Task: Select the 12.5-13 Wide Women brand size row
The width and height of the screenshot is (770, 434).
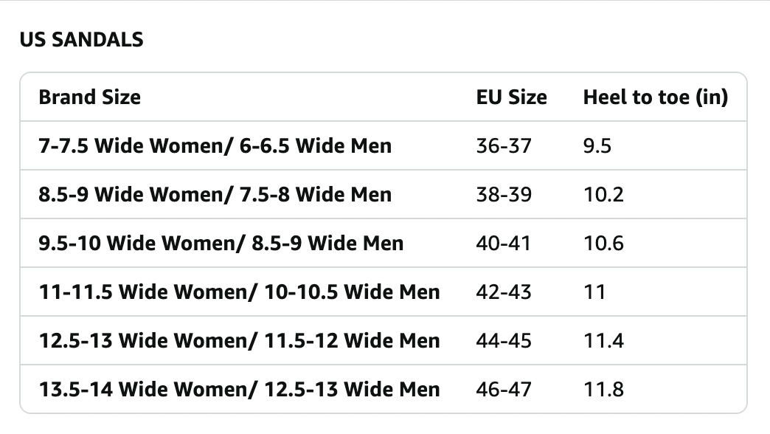Action: (x=239, y=340)
